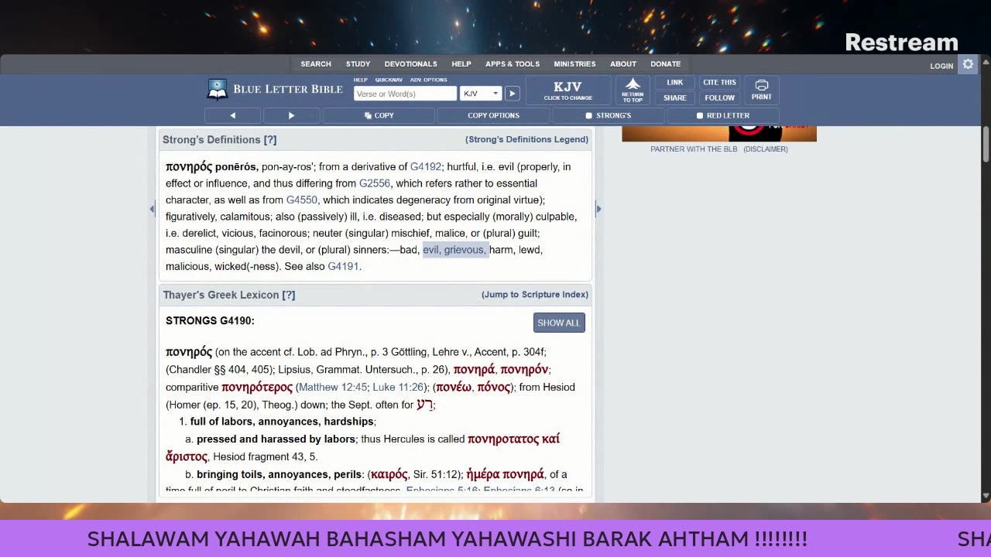Open the Ministries menu
Viewport: 991px width, 557px height.
pos(574,64)
